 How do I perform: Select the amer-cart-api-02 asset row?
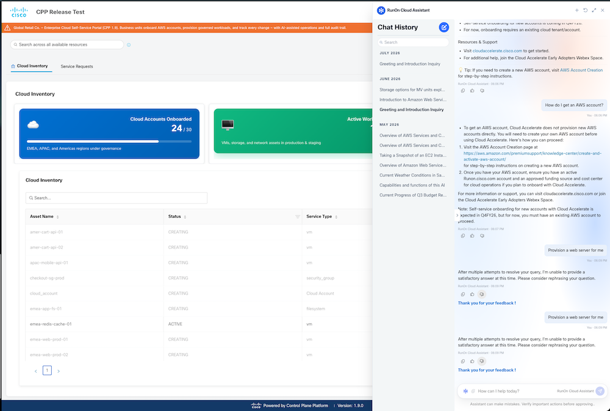198,248
